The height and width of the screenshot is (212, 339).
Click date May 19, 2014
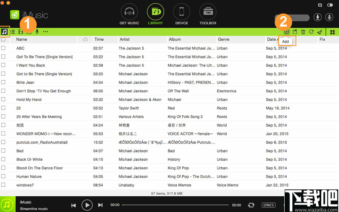277,108
